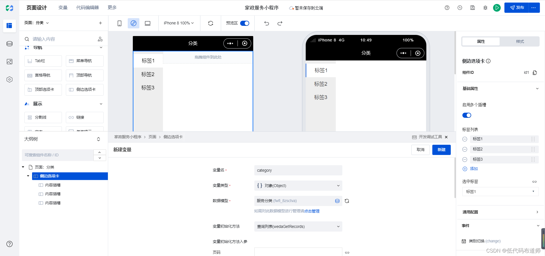The height and width of the screenshot is (256, 545).
Task: Remove 标签1 from the tag list
Action: coord(465,139)
